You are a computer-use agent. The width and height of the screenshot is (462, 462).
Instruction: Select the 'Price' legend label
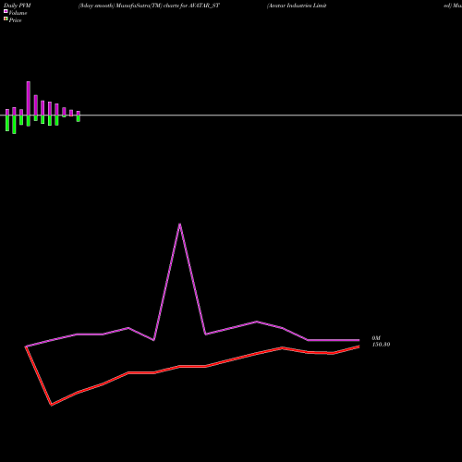(x=15, y=20)
